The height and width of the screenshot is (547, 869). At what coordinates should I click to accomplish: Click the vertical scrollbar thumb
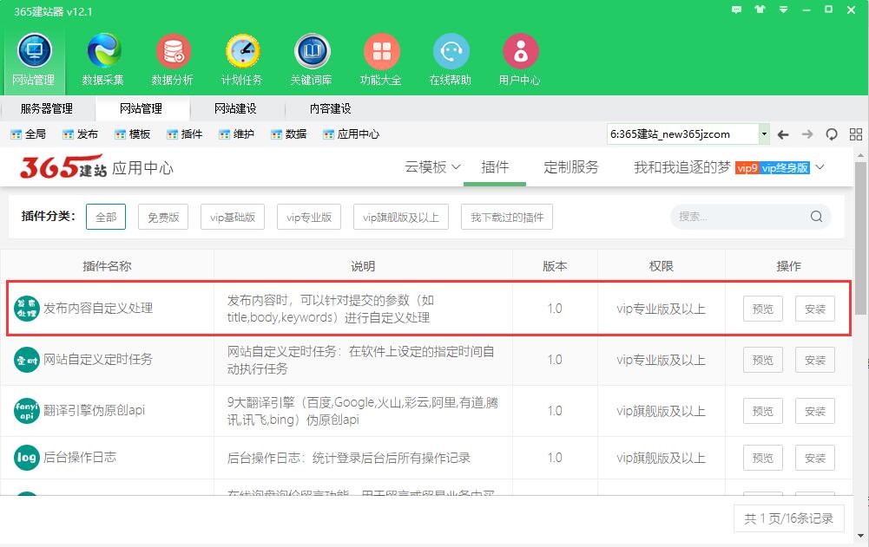click(859, 238)
